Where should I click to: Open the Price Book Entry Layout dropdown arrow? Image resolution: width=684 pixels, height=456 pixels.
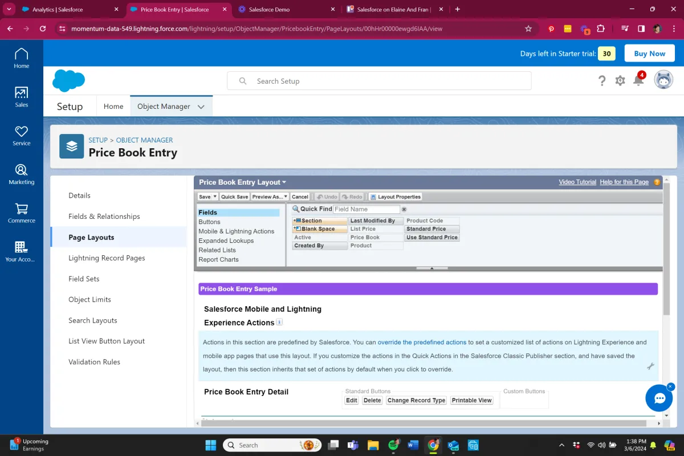pyautogui.click(x=284, y=182)
